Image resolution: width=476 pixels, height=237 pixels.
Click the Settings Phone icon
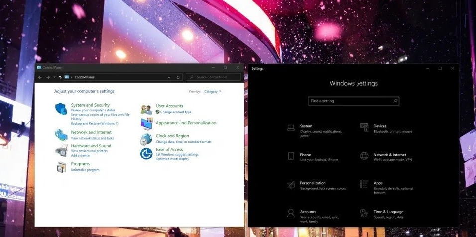point(290,156)
